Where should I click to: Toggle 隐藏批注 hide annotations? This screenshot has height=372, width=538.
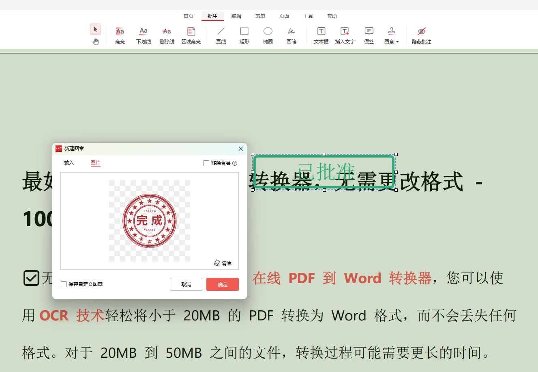422,35
